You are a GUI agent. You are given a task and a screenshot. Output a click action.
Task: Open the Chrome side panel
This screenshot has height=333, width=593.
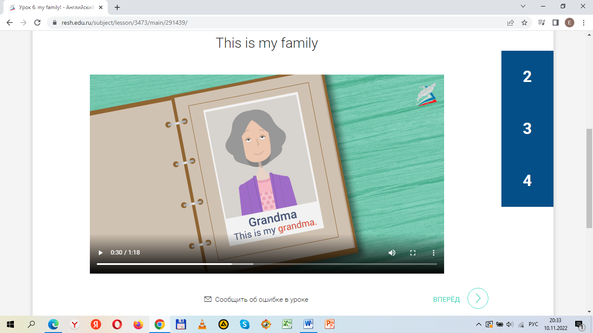(x=555, y=23)
